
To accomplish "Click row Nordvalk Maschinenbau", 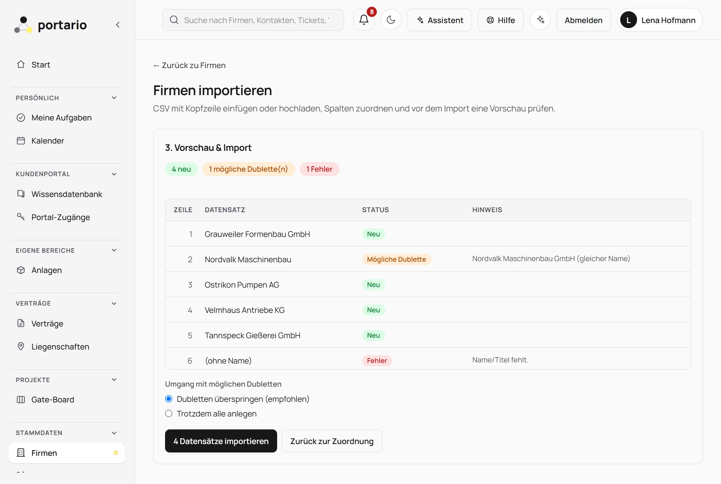I will (428, 259).
